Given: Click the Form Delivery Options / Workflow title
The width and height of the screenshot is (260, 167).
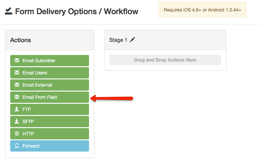Looking at the screenshot, I should 77,12.
